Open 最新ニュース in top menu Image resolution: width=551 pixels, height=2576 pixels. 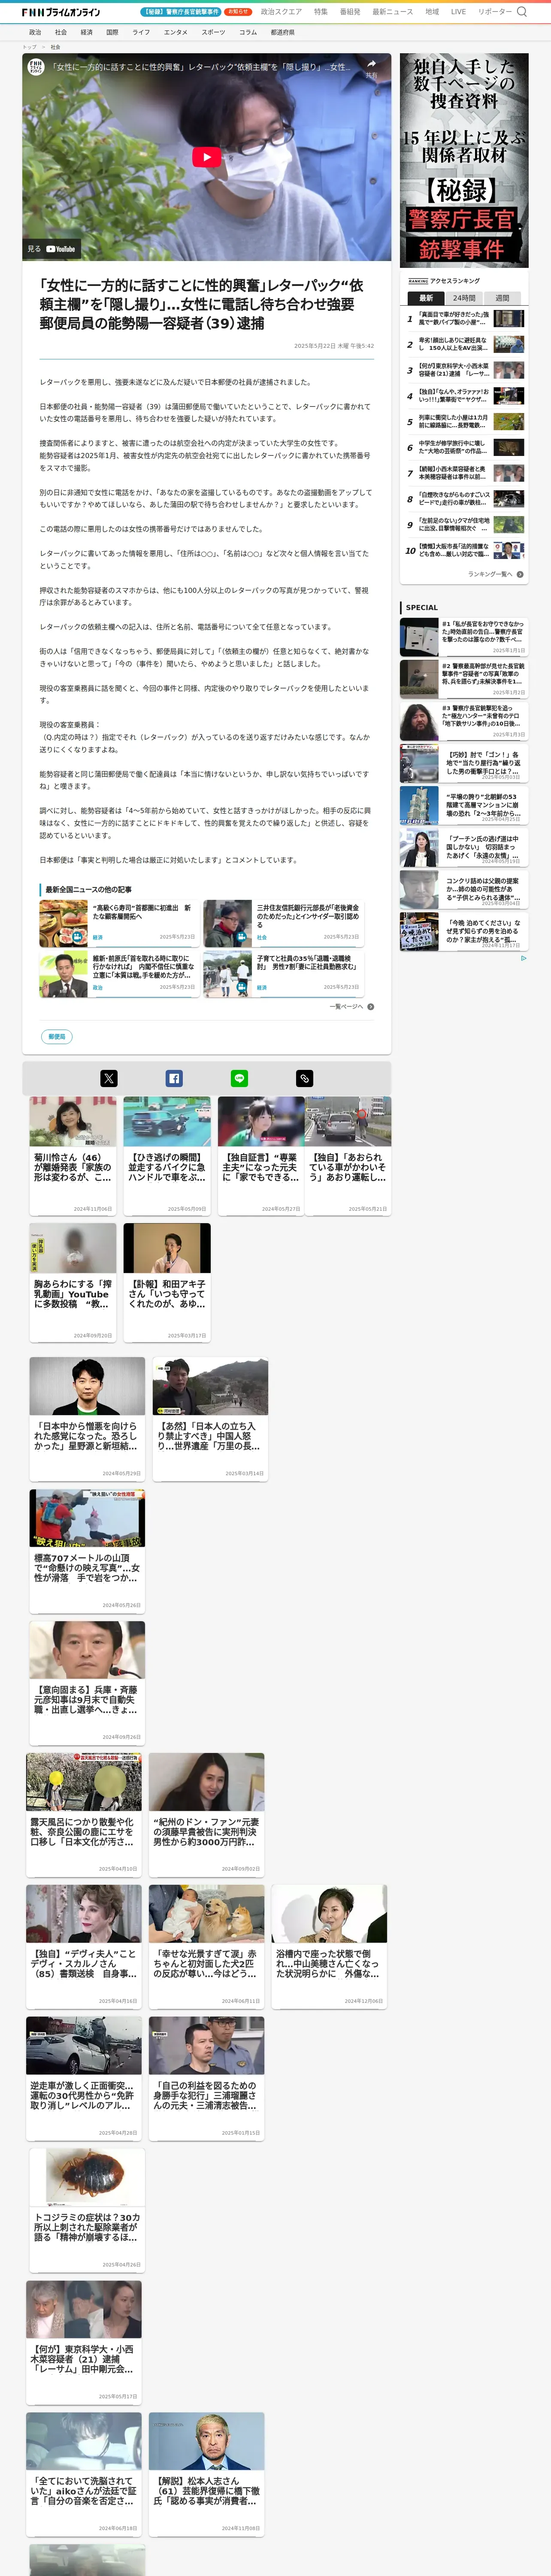[x=392, y=12]
